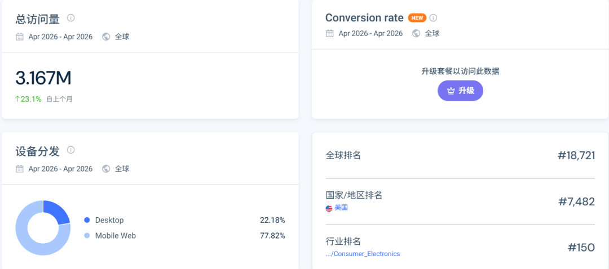Click the orange NEW badge

click(x=417, y=18)
